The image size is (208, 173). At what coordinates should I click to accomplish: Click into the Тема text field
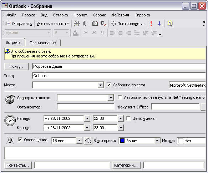click(119, 76)
